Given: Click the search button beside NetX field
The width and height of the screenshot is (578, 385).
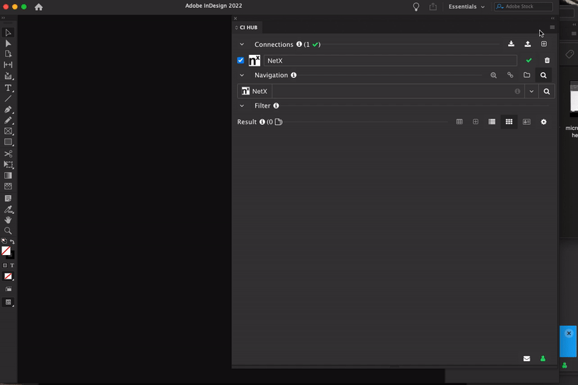Looking at the screenshot, I should tap(547, 92).
